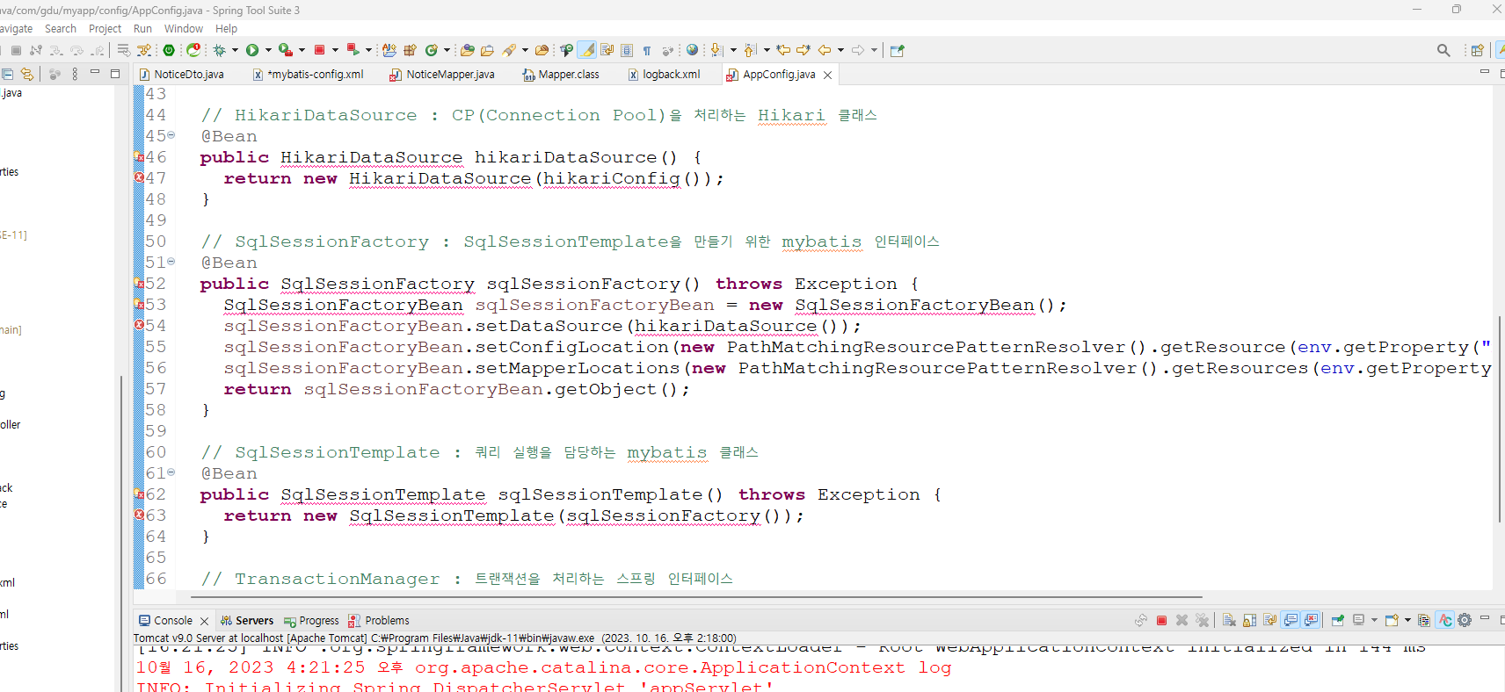Toggle Show Whitespace Characters pilcrow button

647,50
